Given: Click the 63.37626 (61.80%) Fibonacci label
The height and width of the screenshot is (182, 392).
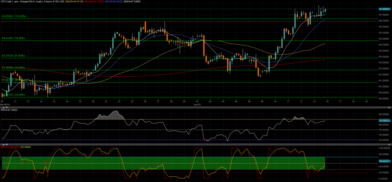Looking at the screenshot, I should point(13,56).
